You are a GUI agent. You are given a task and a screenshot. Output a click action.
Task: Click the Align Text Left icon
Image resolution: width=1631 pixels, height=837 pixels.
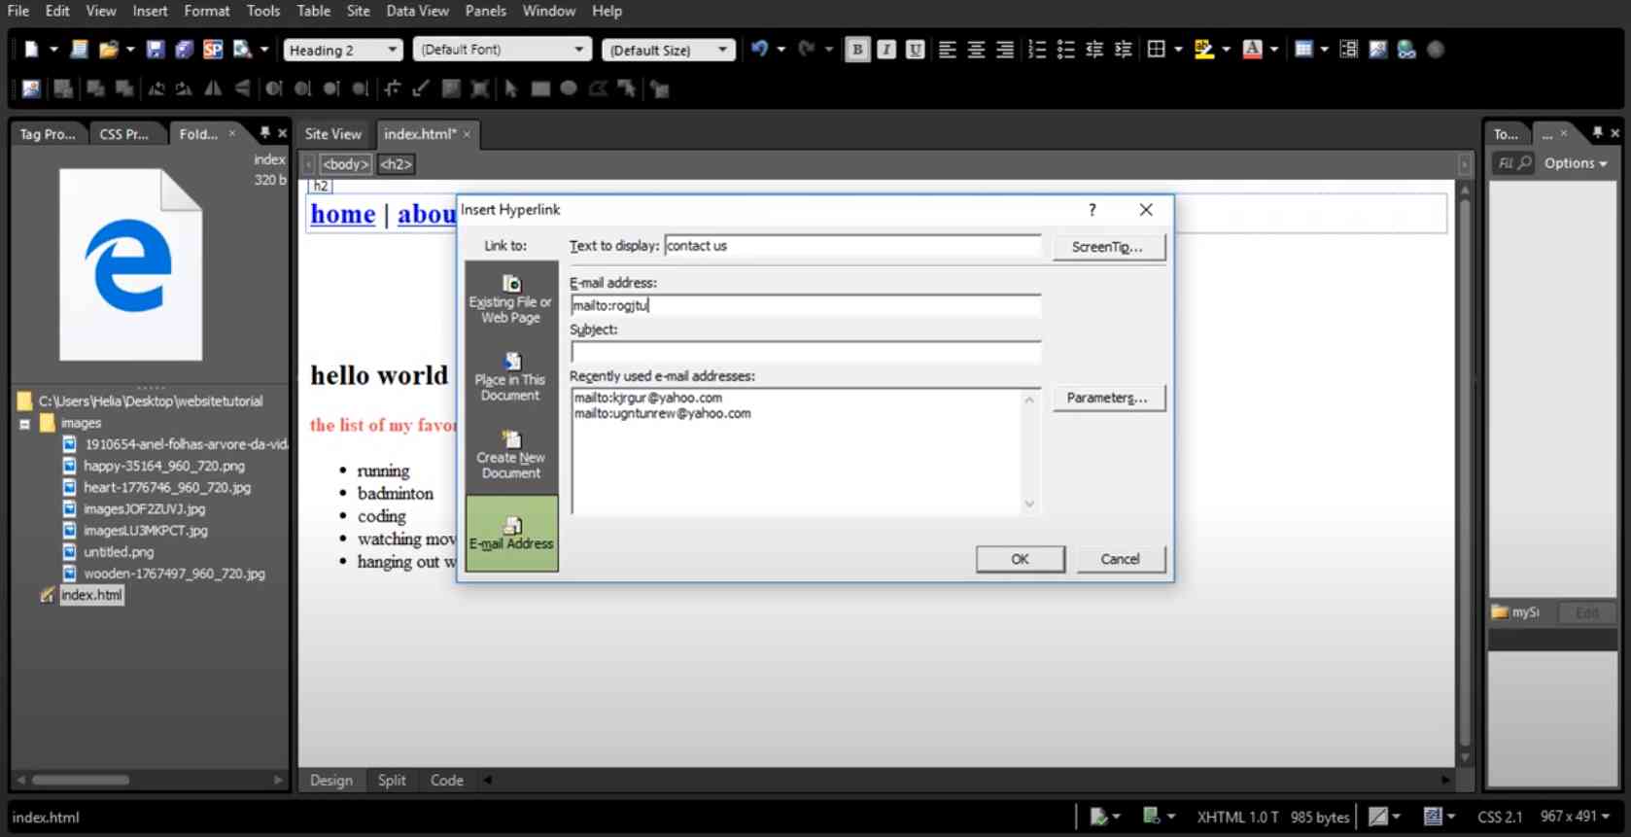point(948,50)
